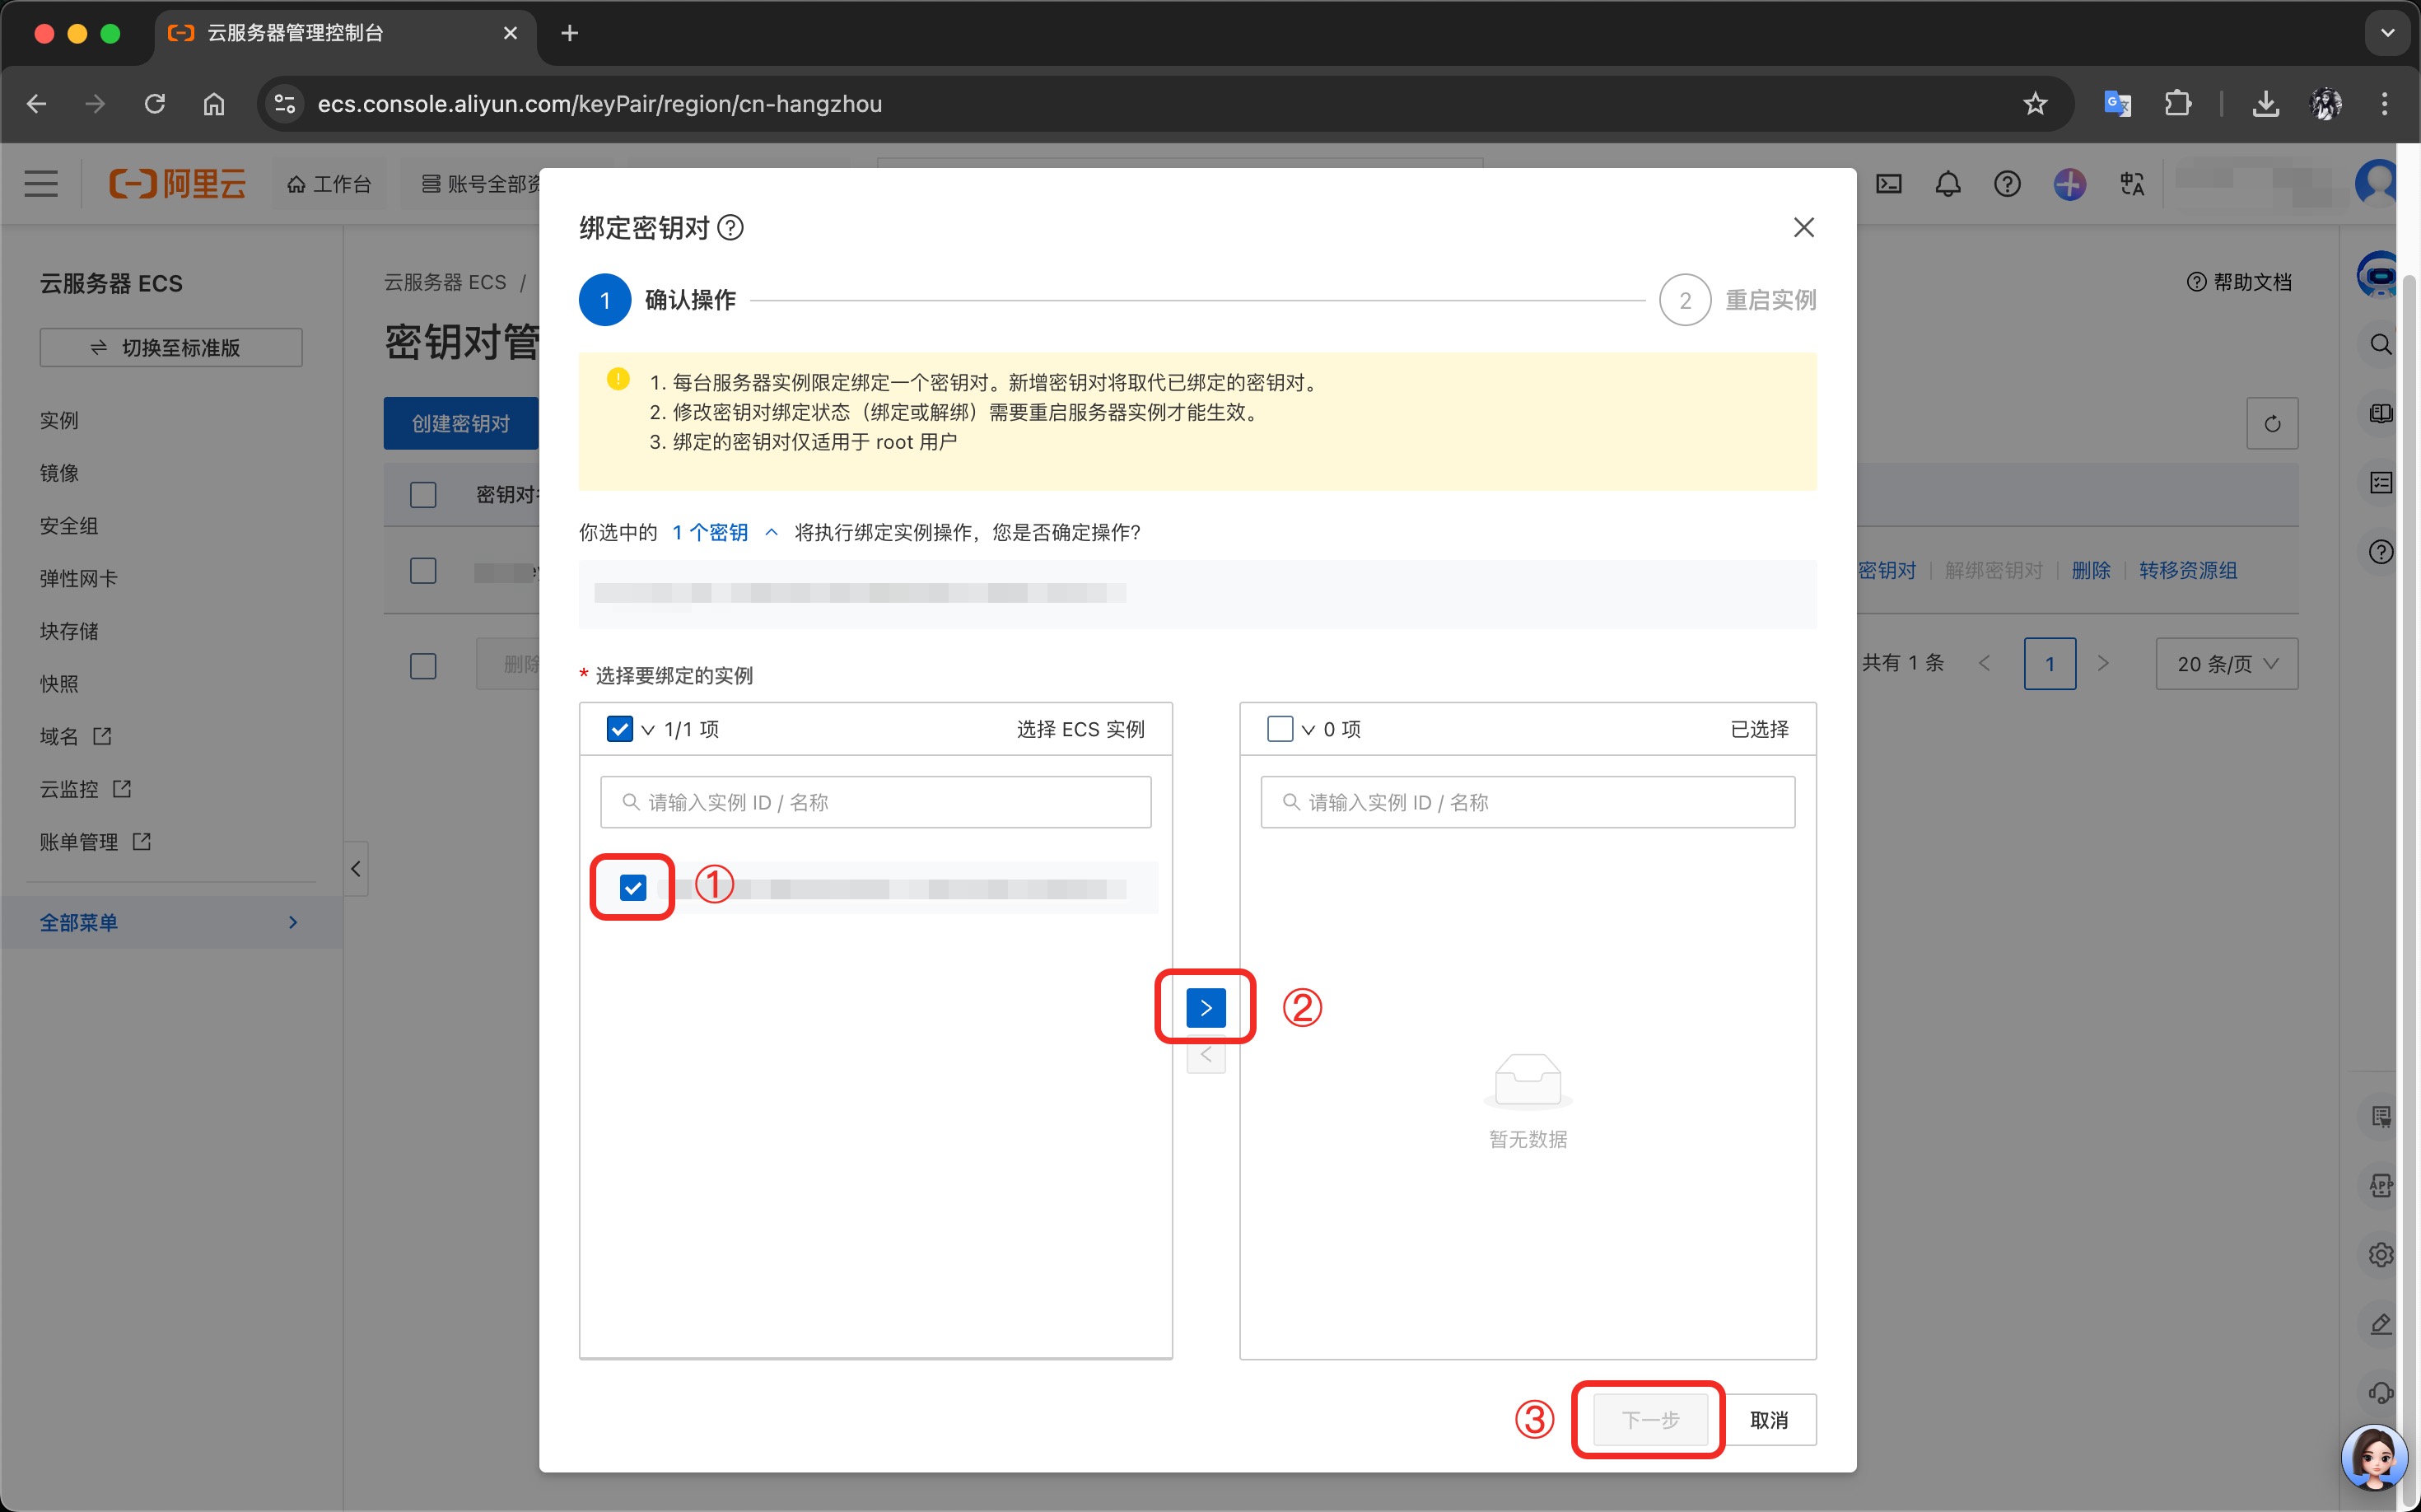Click the blue move-right arrow button
This screenshot has height=1512, width=2421.
tap(1205, 1008)
